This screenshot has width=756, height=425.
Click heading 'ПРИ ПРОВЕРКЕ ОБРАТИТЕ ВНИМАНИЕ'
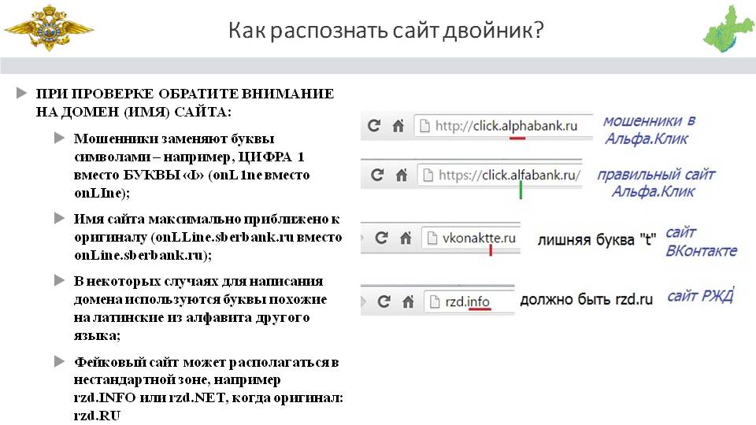184,94
